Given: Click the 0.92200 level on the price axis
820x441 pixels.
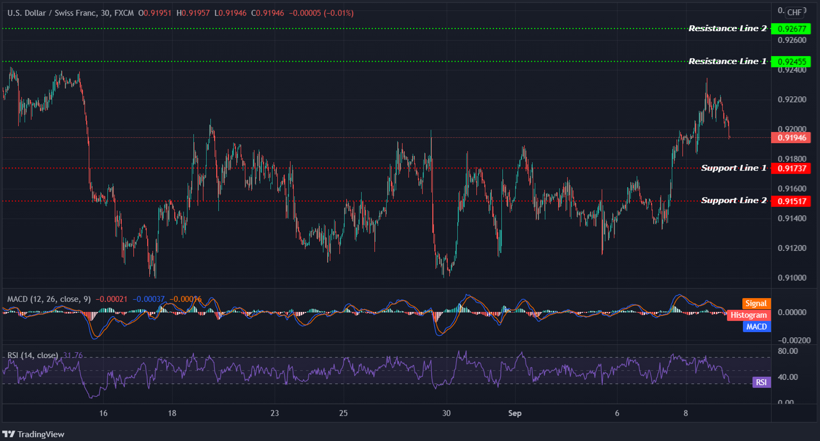Looking at the screenshot, I should point(792,99).
